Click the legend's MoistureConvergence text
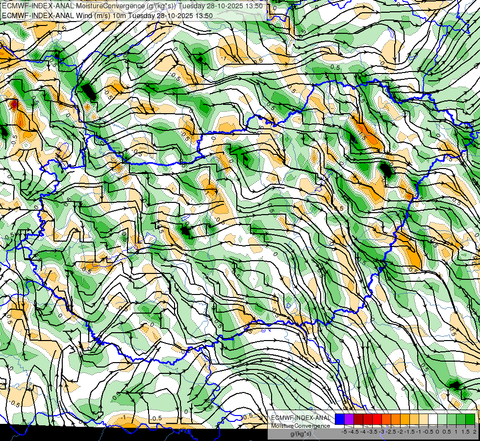Viewport: 480px width, 441px height. click(x=301, y=426)
